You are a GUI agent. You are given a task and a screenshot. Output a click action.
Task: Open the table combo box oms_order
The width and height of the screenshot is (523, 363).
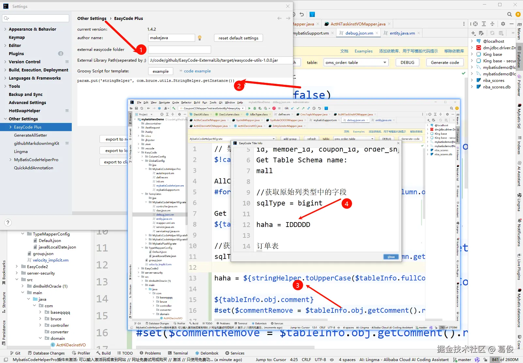point(356,62)
